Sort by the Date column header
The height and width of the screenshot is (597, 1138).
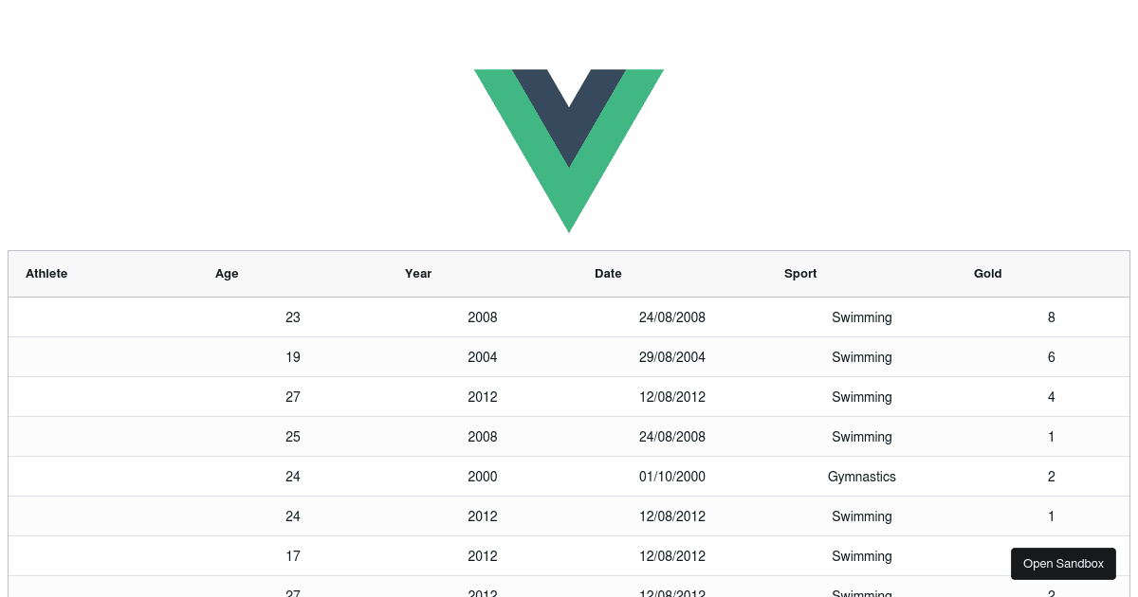[x=608, y=274]
